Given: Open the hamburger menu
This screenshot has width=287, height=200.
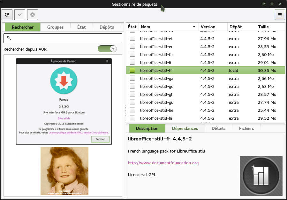Looking at the screenshot, I should click(x=280, y=15).
